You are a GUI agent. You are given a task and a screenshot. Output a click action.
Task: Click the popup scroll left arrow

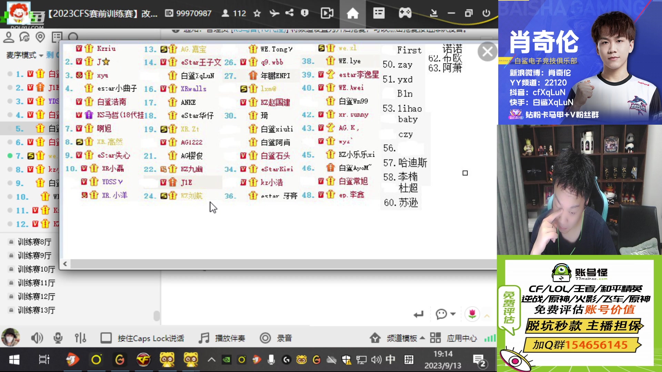point(65,264)
